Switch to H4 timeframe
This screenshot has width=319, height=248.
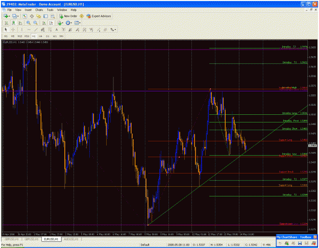pyautogui.click(x=40, y=36)
